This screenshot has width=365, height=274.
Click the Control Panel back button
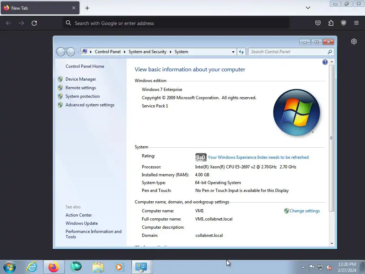click(61, 52)
